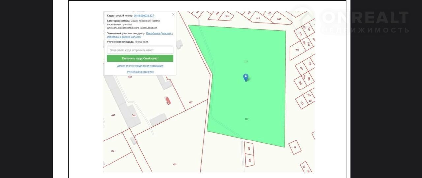Click the email input field

click(140, 50)
